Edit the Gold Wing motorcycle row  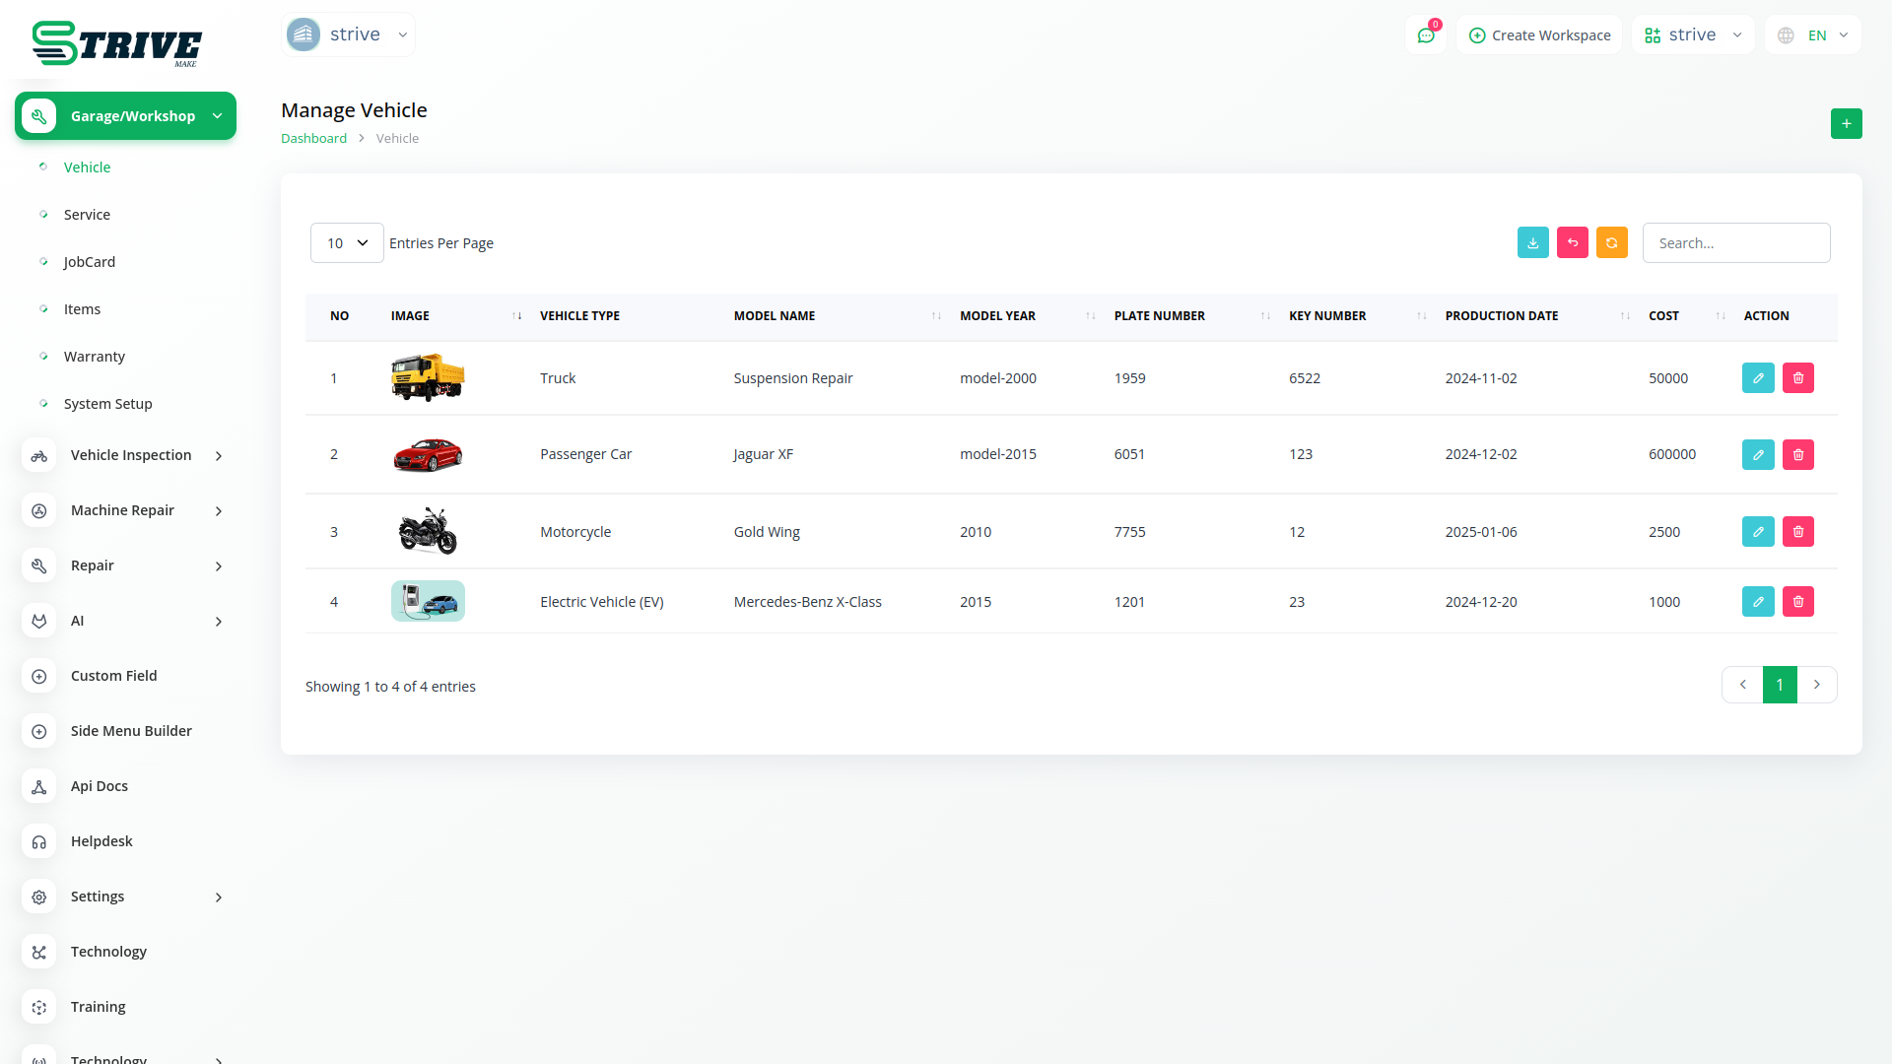pos(1757,532)
